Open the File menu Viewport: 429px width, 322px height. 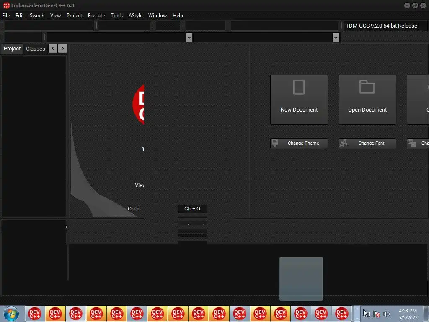[6, 16]
